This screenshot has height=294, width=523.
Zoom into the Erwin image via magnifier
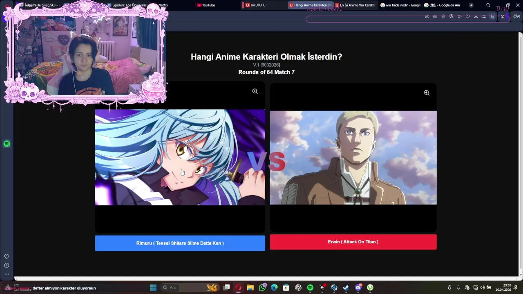coord(427,93)
